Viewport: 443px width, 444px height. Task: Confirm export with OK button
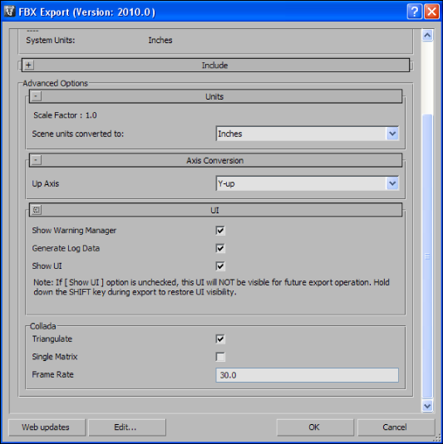point(315,427)
